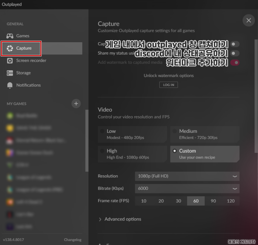Screen dimensions: 258x245
Task: Enable Share my status using Discord
Action: pyautogui.click(x=235, y=53)
